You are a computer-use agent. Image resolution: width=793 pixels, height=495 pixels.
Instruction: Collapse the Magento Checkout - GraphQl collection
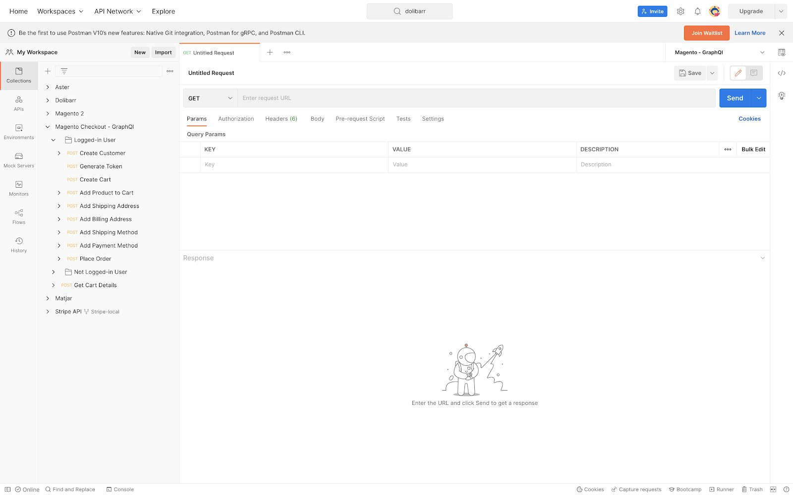pyautogui.click(x=48, y=127)
